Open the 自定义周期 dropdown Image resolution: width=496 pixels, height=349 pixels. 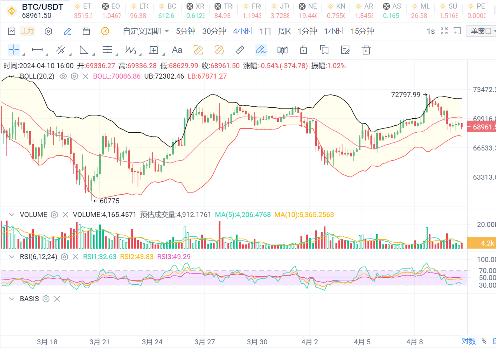pyautogui.click(x=146, y=31)
